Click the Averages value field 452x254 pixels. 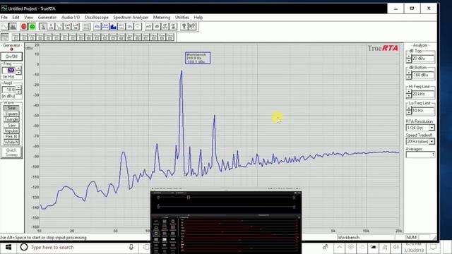[x=420, y=155]
